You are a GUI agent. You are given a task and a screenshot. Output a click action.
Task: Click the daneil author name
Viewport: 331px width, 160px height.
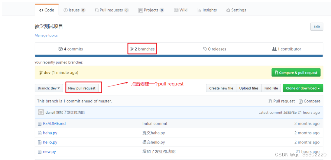click(x=50, y=112)
